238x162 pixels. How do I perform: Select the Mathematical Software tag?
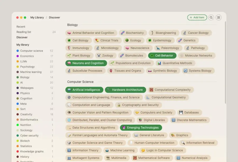click(x=152, y=158)
